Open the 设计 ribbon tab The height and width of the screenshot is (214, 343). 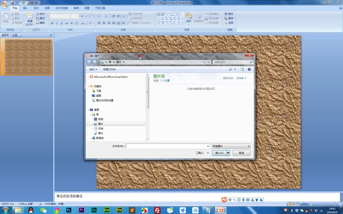click(36, 8)
